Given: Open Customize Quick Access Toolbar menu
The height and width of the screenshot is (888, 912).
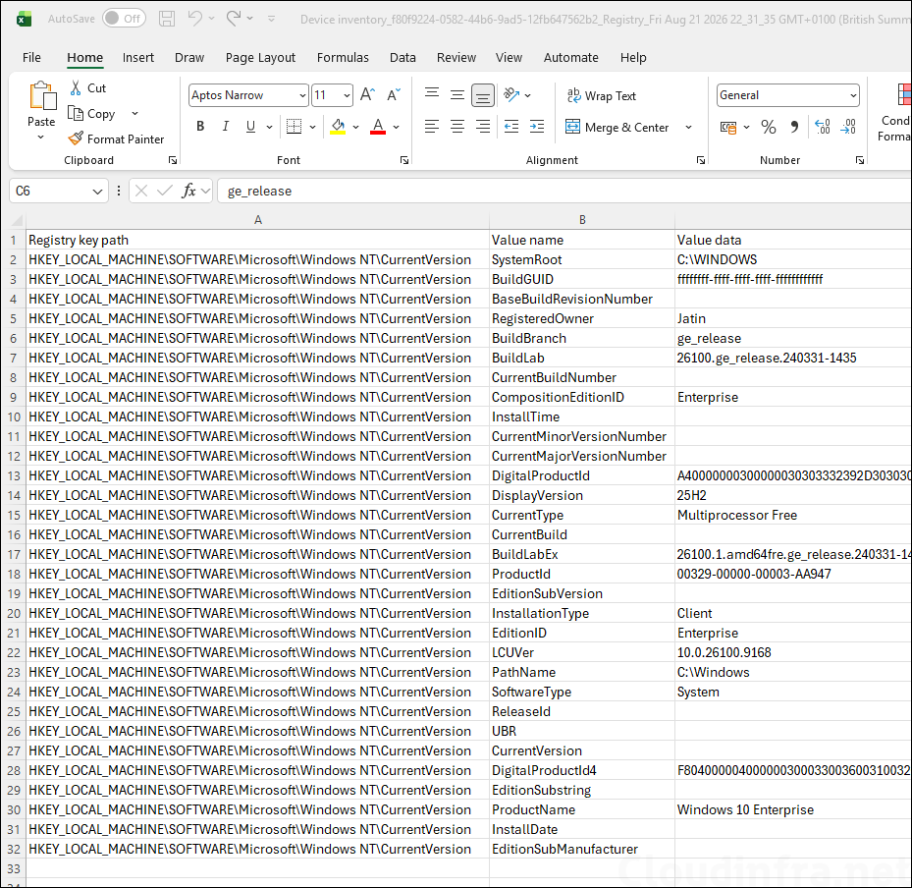Looking at the screenshot, I should point(271,20).
